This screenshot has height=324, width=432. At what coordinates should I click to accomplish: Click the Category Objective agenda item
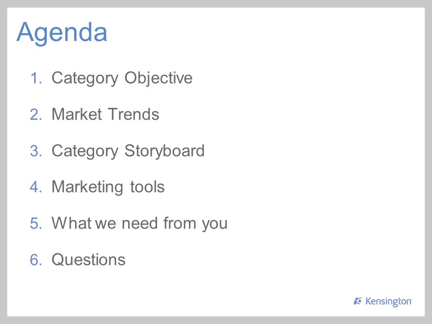pos(122,78)
